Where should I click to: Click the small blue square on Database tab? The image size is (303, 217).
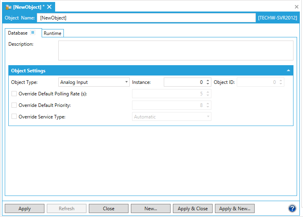[x=33, y=33]
